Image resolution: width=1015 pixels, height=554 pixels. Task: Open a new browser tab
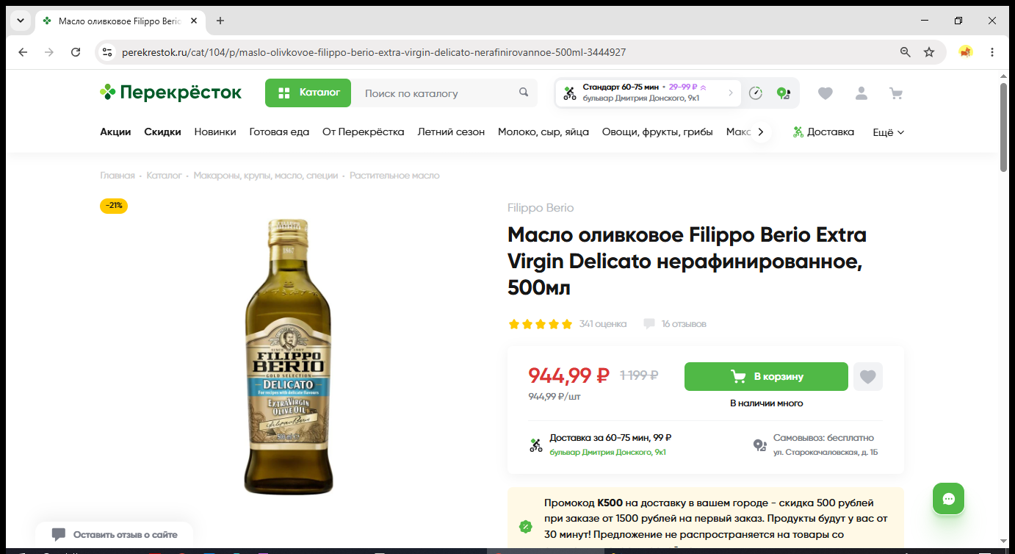[220, 21]
